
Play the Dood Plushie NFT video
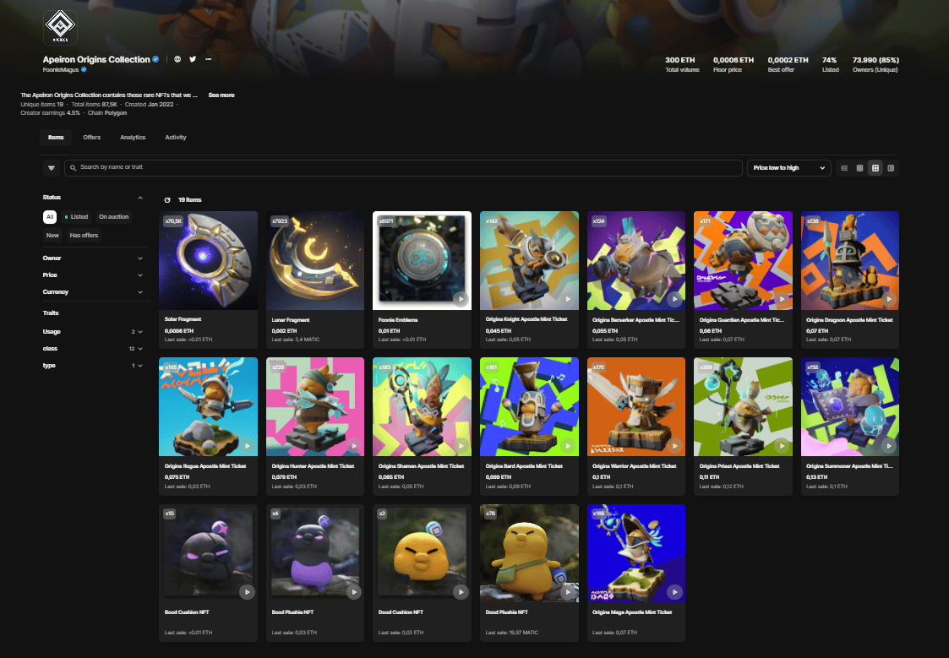(568, 592)
